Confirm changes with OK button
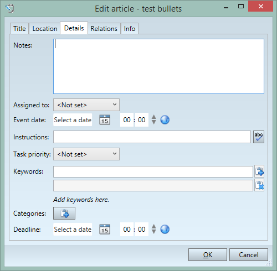This screenshot has width=277, height=271. [x=208, y=255]
